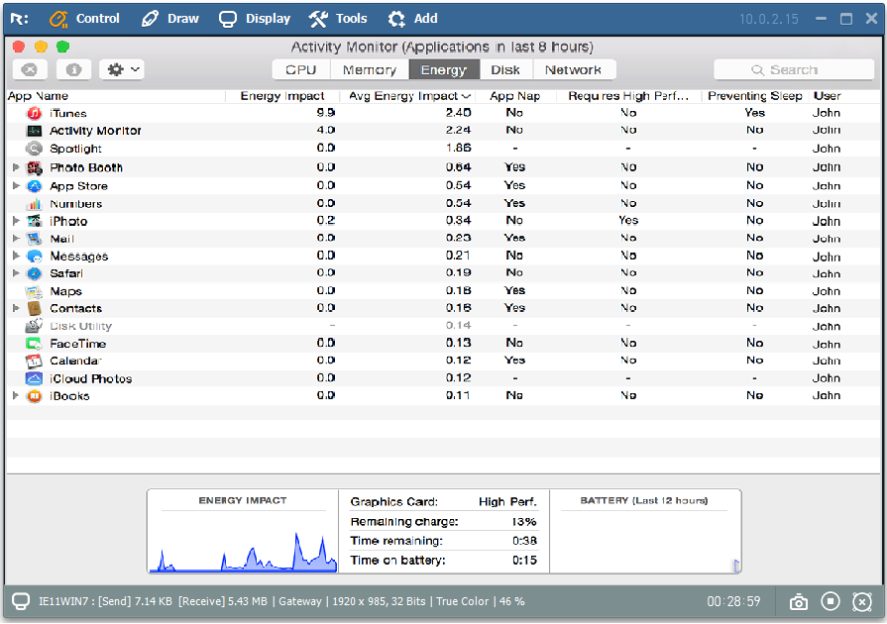The image size is (887, 624).
Task: Switch to the Disk tab
Action: point(505,69)
